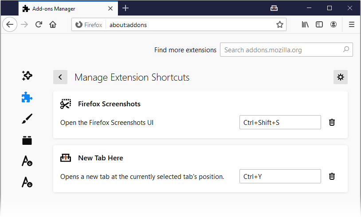Open the Firefox account avatar icon

click(x=334, y=24)
